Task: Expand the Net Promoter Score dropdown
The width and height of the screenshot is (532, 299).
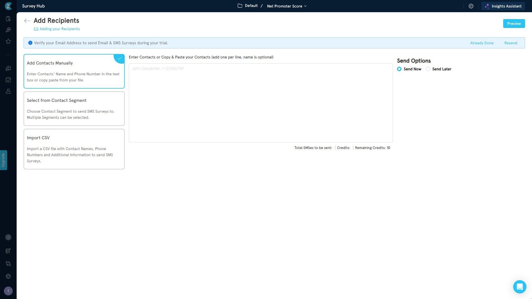Action: click(287, 6)
